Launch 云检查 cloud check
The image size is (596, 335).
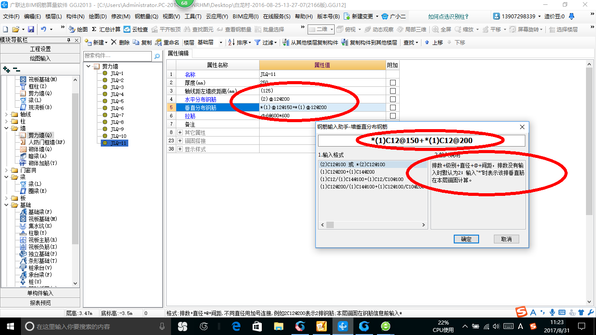[136, 29]
